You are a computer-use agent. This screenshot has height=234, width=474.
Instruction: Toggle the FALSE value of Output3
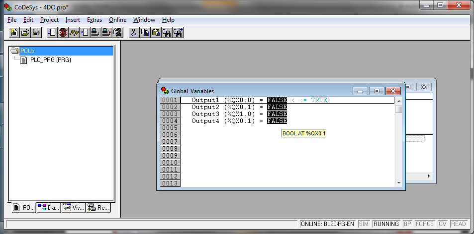pos(277,114)
